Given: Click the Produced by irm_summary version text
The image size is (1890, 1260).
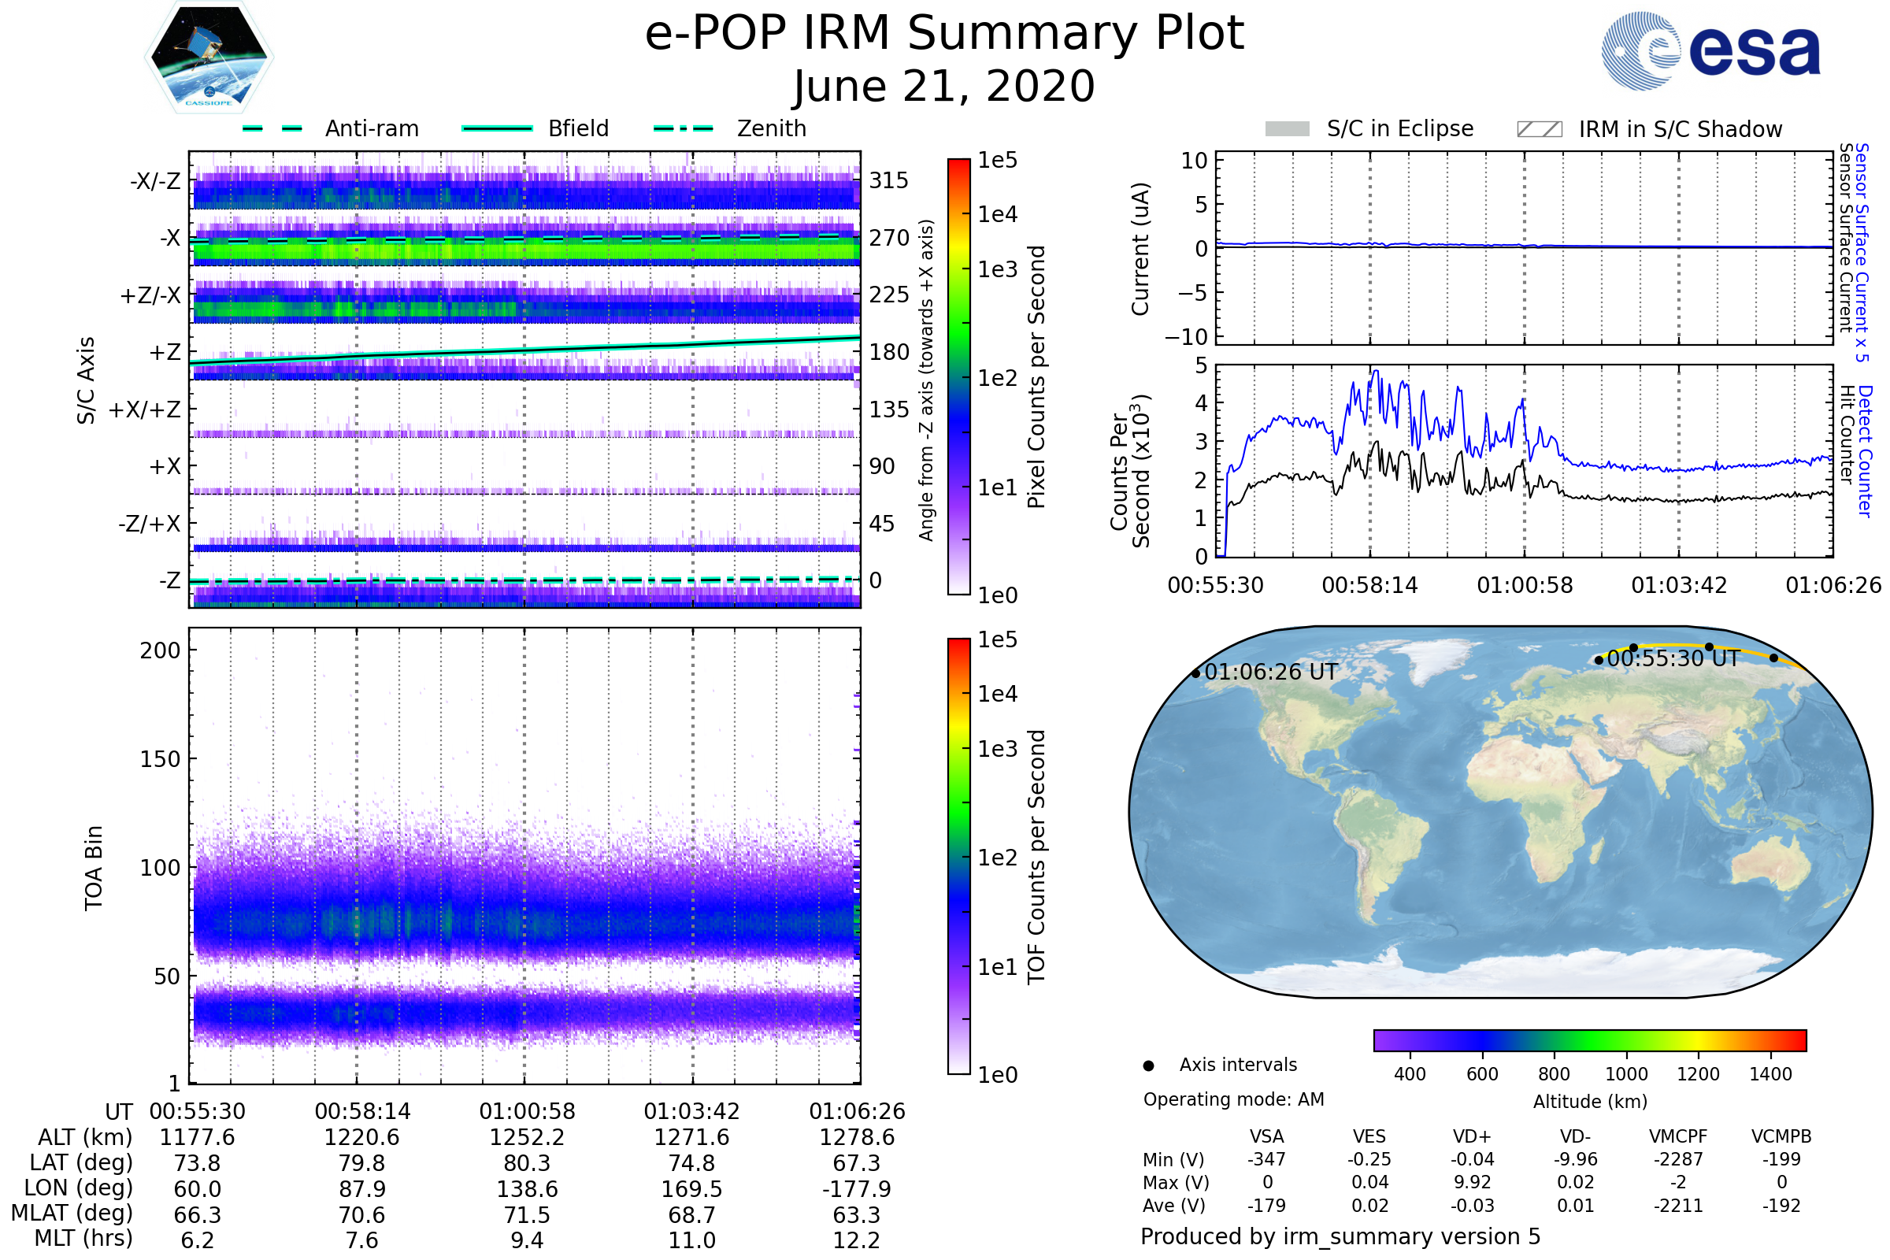Looking at the screenshot, I should point(1340,1236).
